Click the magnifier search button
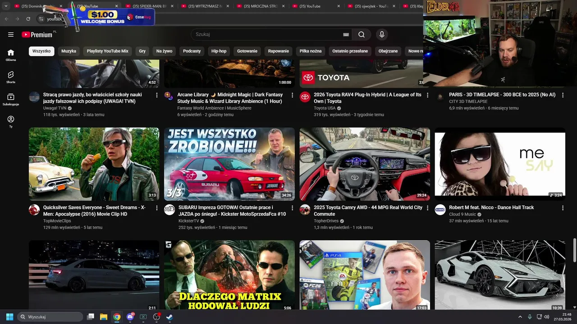The image size is (577, 324). [x=362, y=35]
